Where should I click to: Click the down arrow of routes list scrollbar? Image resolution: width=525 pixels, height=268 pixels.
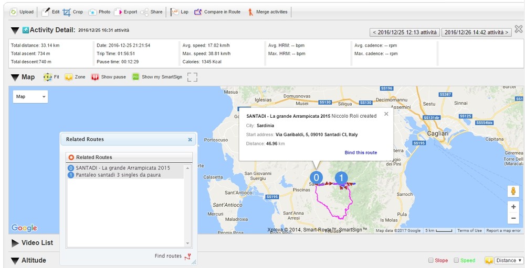click(187, 243)
